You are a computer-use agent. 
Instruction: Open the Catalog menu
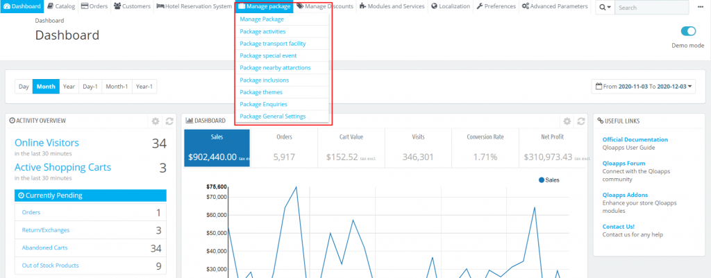tap(61, 6)
